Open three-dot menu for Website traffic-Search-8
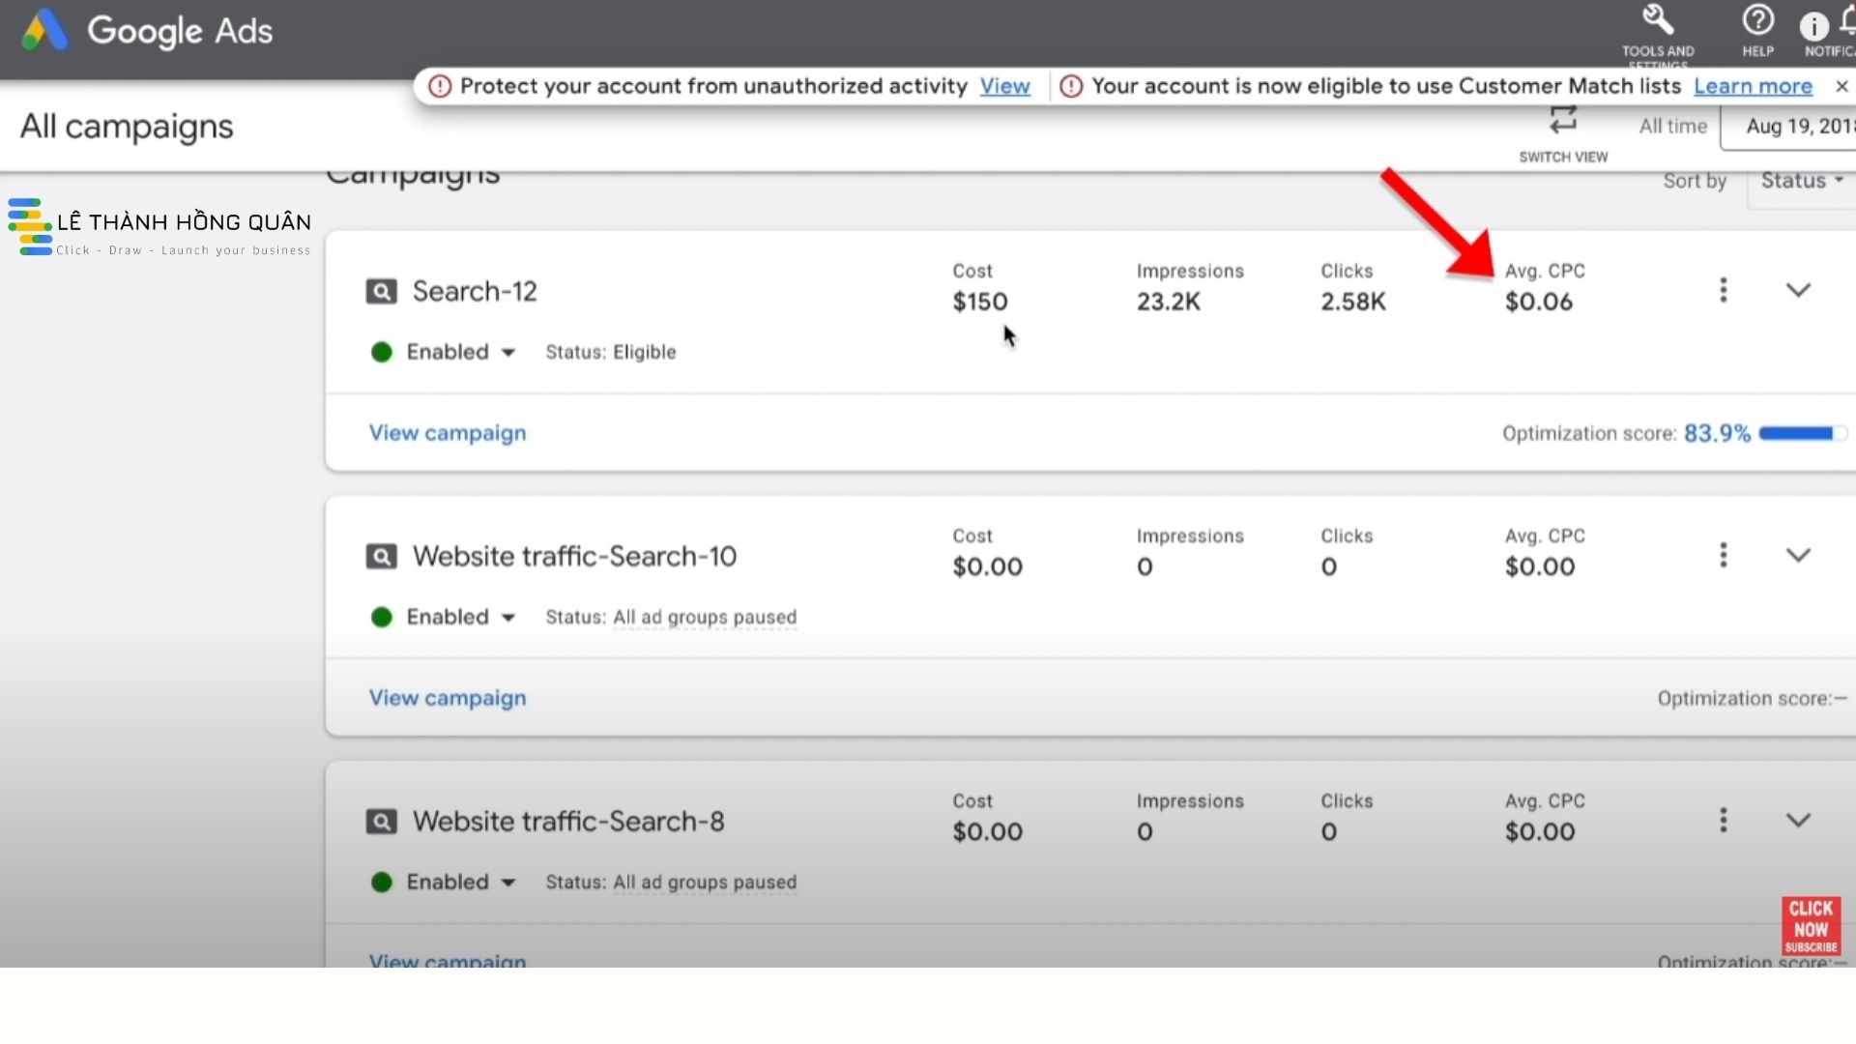The height and width of the screenshot is (1044, 1856). (x=1723, y=821)
